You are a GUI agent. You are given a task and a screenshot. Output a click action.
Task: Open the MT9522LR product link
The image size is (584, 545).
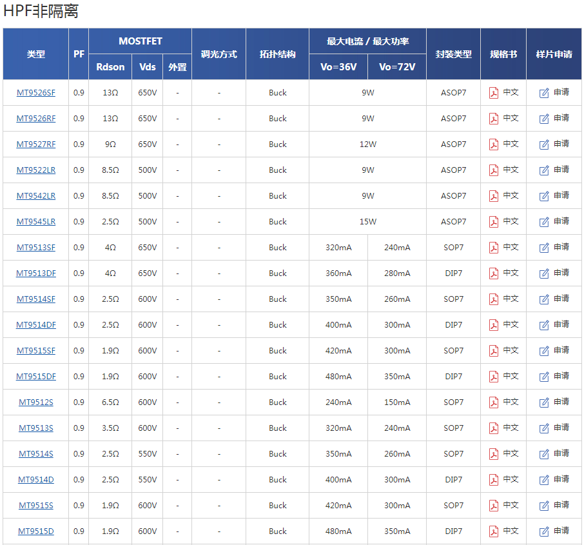(36, 170)
